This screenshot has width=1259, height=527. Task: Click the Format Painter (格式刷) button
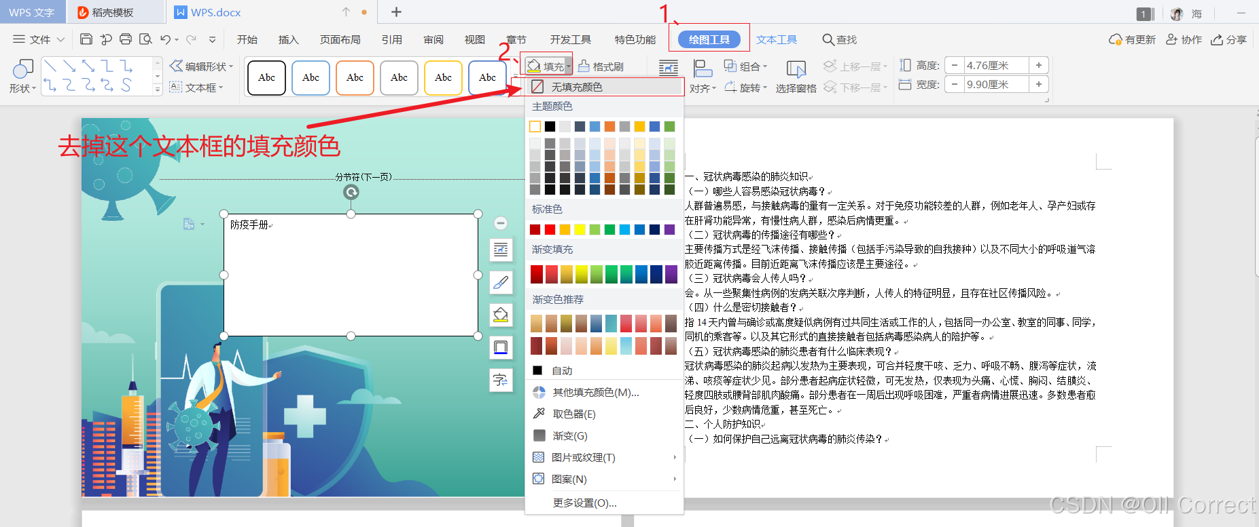[601, 66]
